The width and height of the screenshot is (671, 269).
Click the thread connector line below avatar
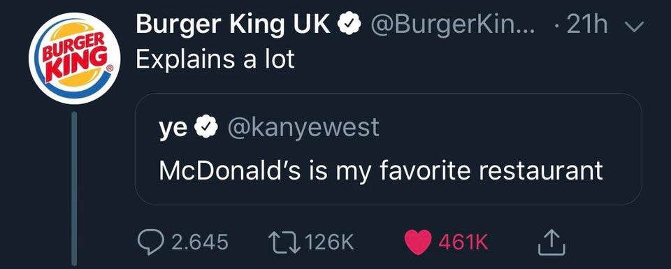pos(74,188)
